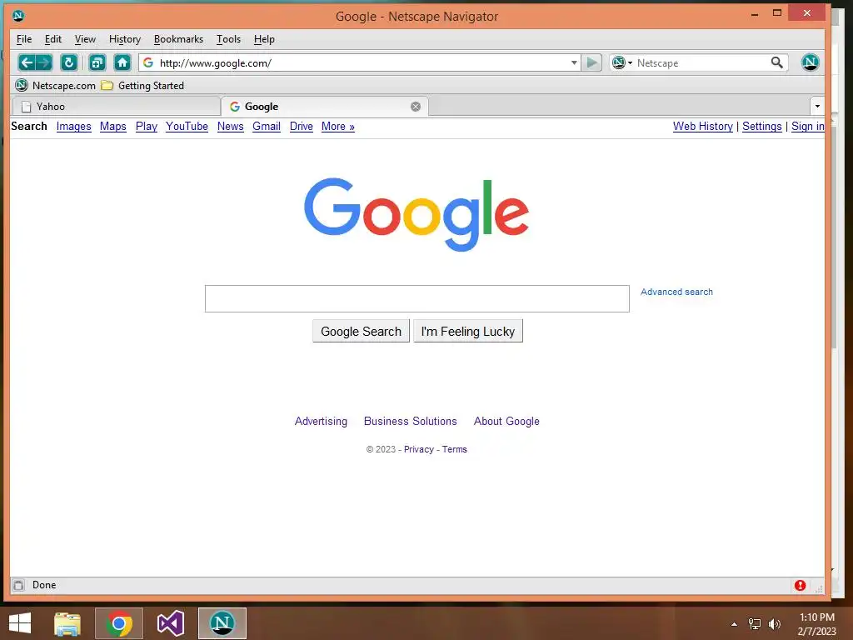The height and width of the screenshot is (640, 853).
Task: Expand the More » link
Action: tap(338, 127)
